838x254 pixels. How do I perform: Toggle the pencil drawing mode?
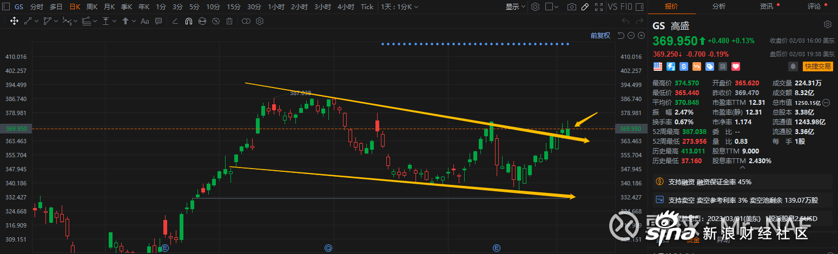(x=585, y=7)
